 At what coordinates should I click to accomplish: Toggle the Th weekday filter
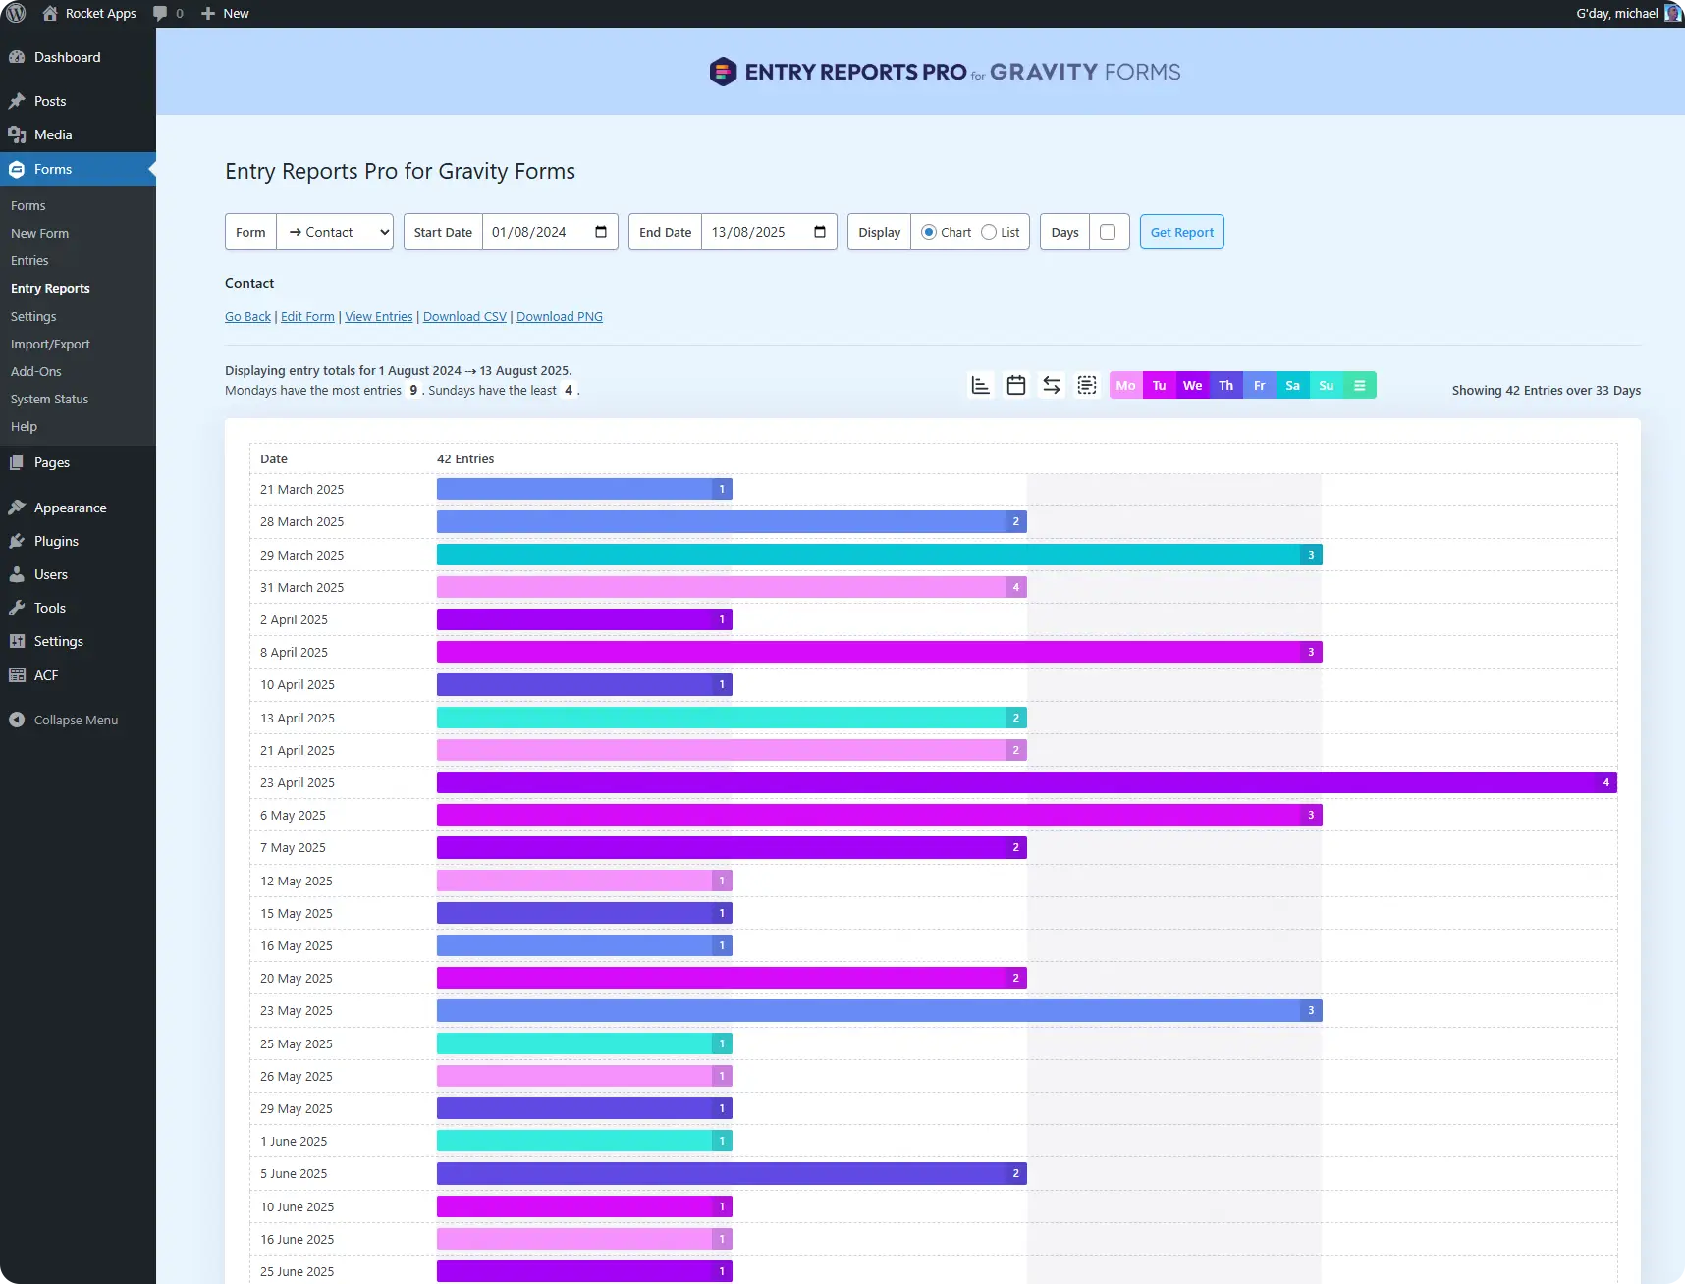point(1226,385)
